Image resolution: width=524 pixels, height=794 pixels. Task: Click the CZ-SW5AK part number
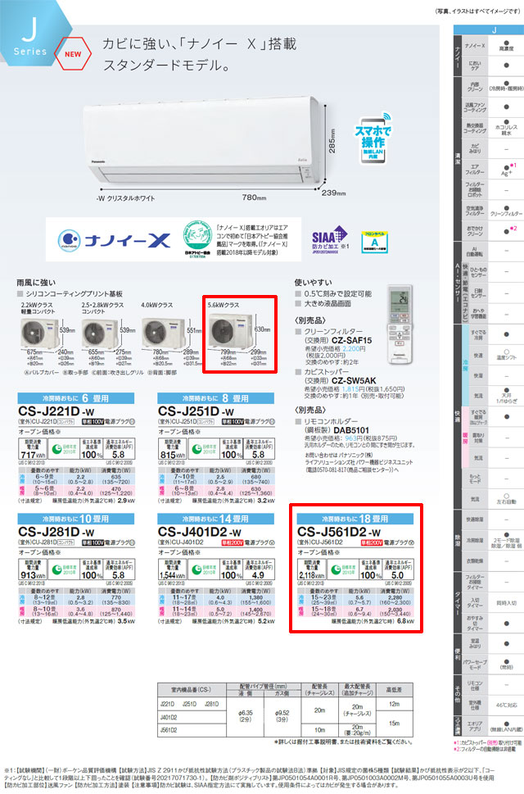pos(354,380)
